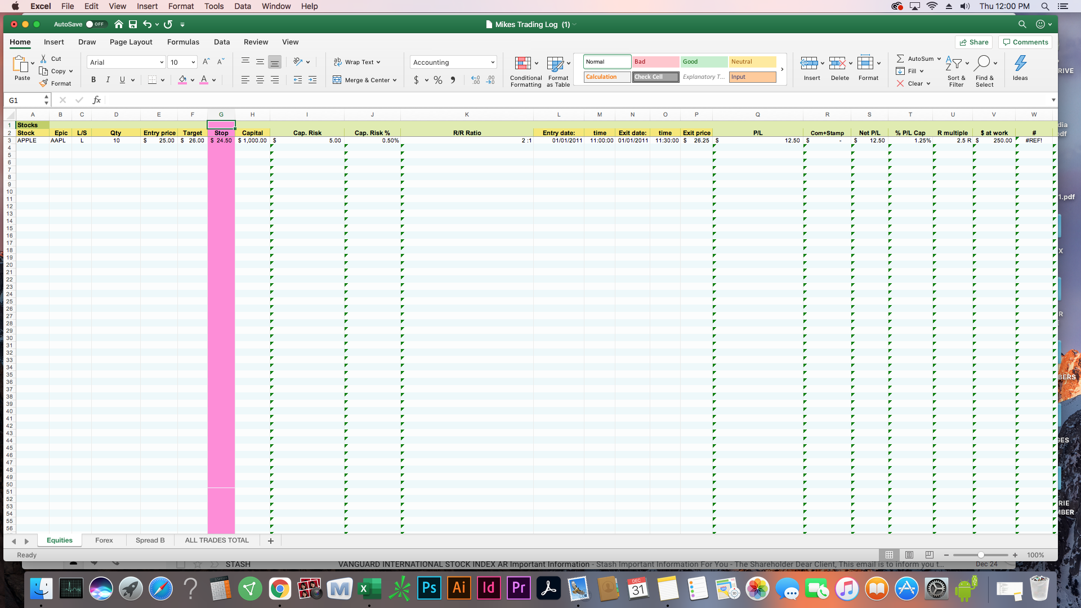Undo the last action

pos(147,24)
